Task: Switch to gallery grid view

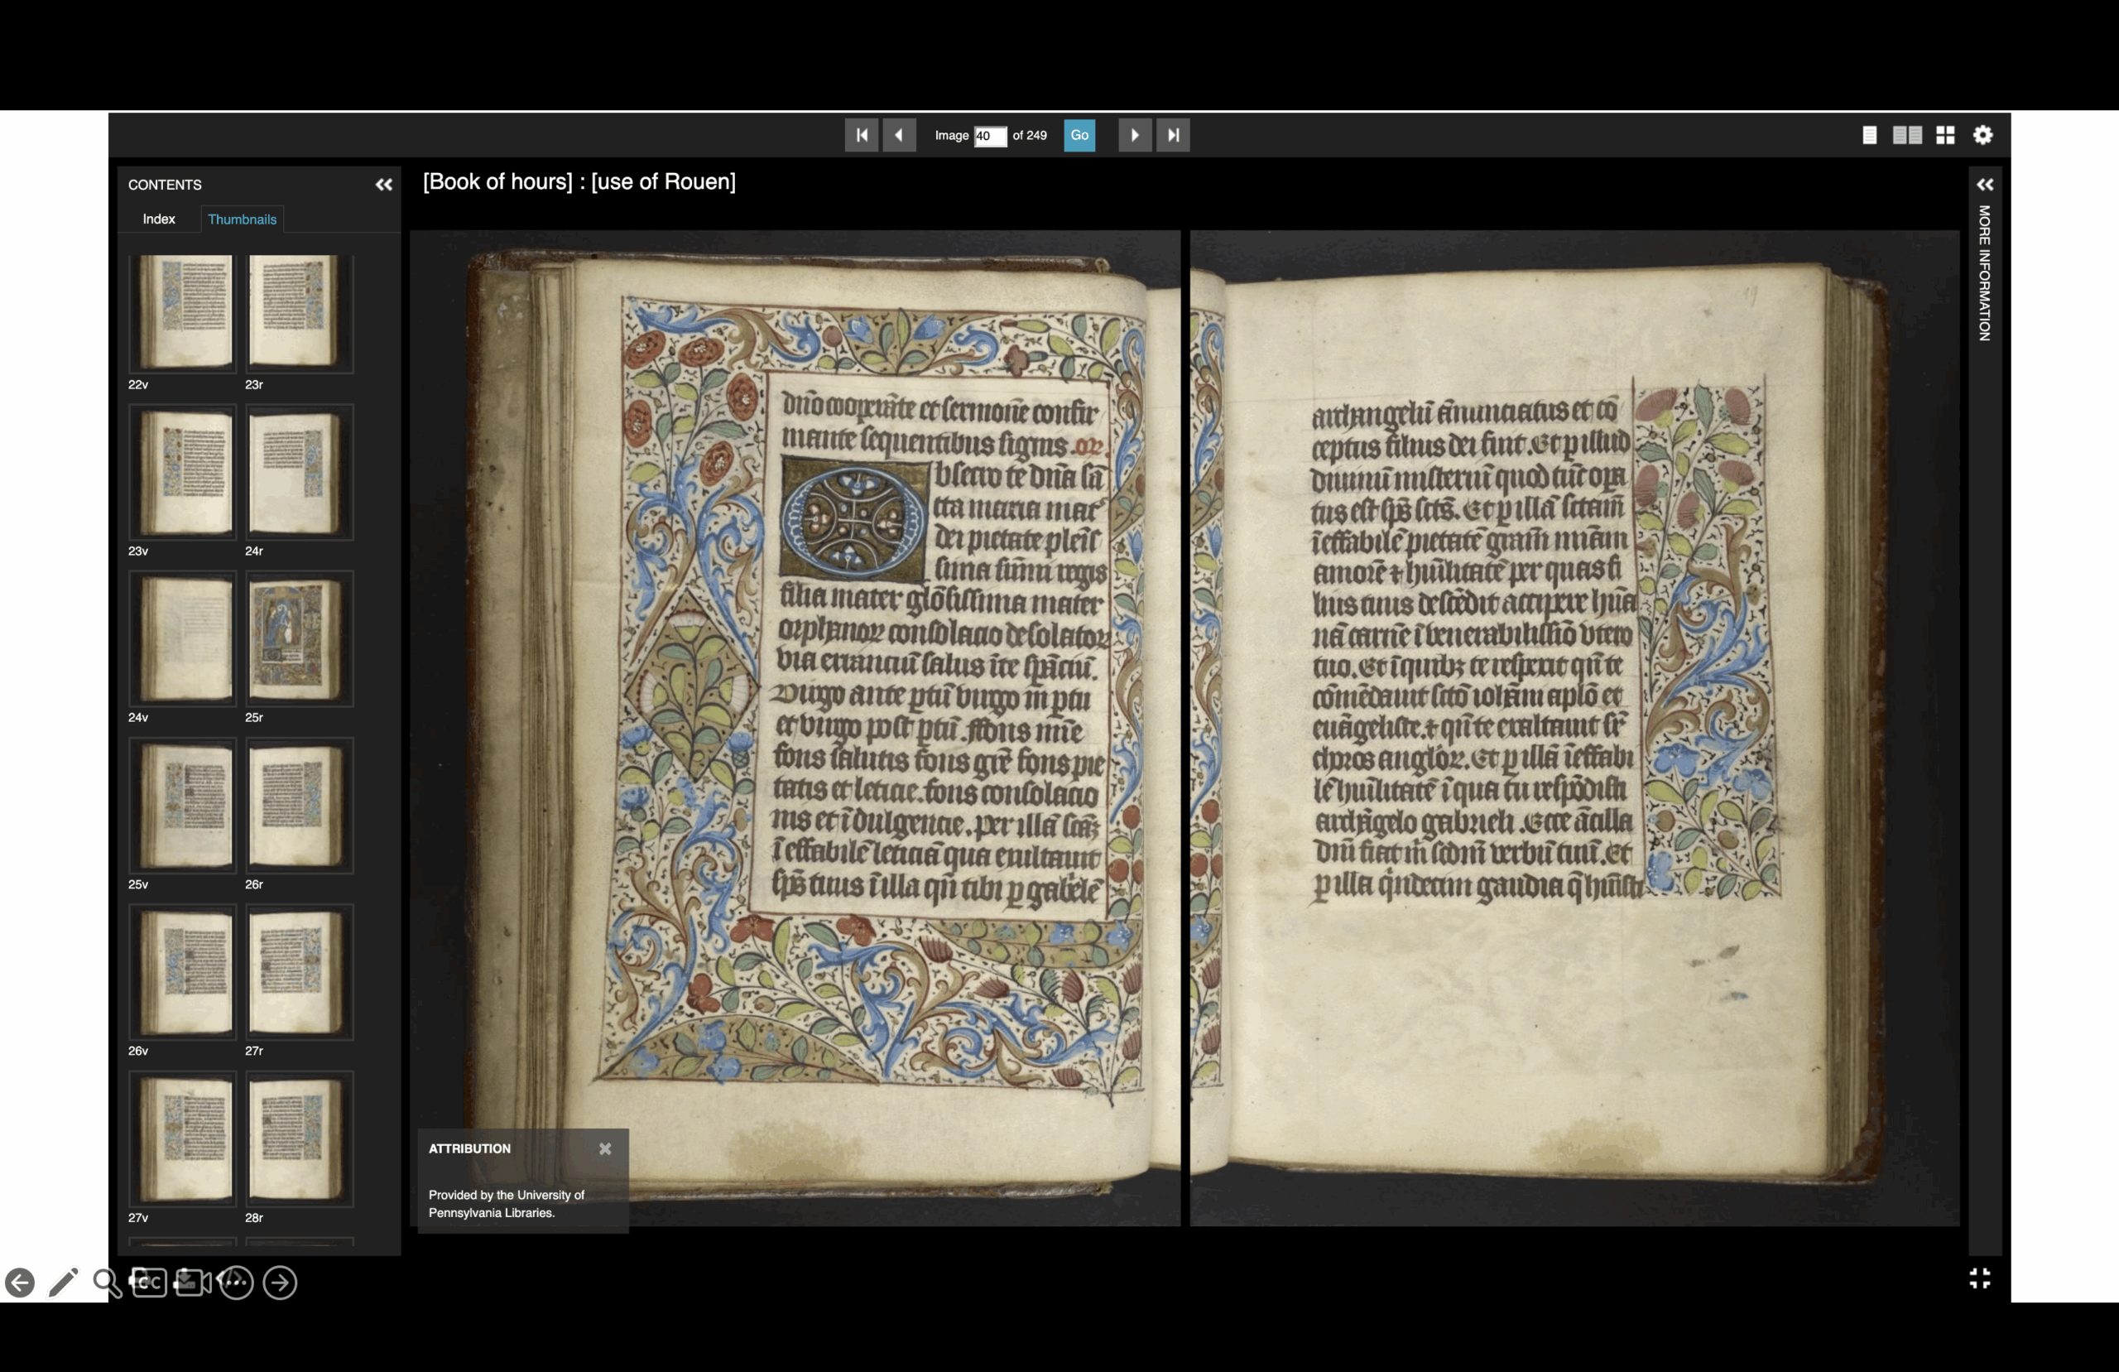Action: [x=1945, y=136]
